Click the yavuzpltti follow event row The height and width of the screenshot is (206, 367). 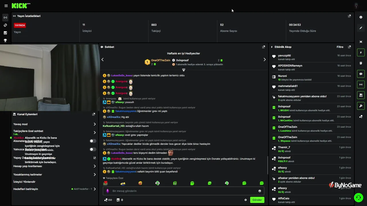tap(312, 57)
